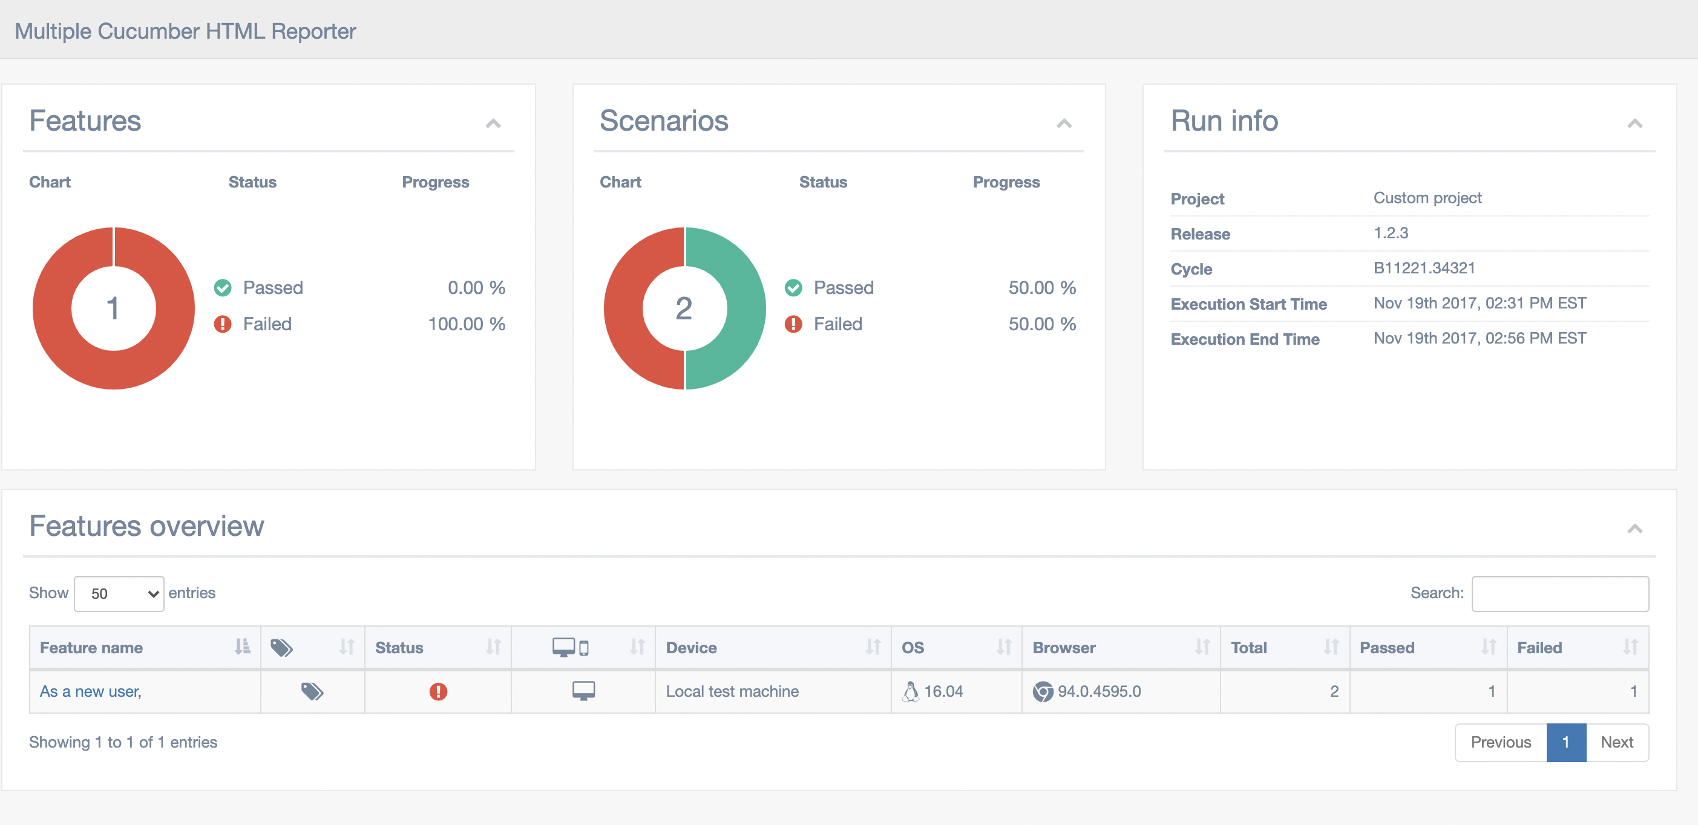Click the Previous pagination button
Image resolution: width=1698 pixels, height=825 pixels.
point(1500,742)
